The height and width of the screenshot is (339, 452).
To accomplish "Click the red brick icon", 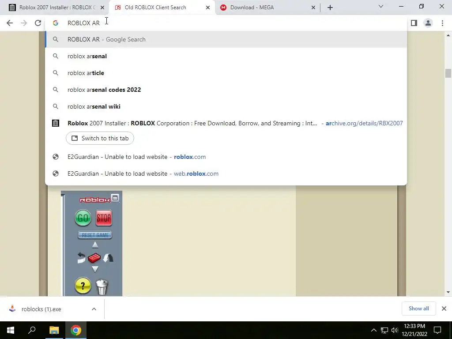I will 94,258.
